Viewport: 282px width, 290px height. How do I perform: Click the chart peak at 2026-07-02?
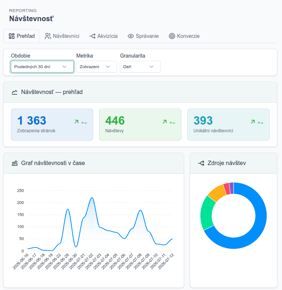pyautogui.click(x=92, y=197)
